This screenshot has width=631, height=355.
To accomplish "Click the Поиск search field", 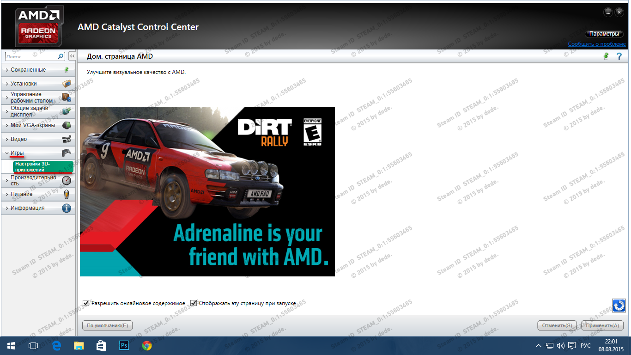I will click(31, 56).
